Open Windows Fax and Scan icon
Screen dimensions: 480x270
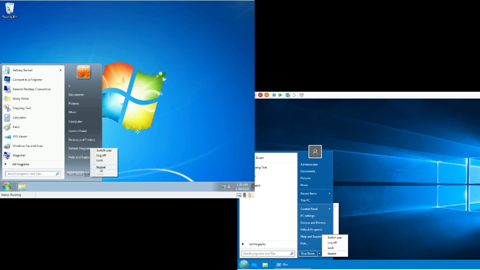tap(7, 146)
